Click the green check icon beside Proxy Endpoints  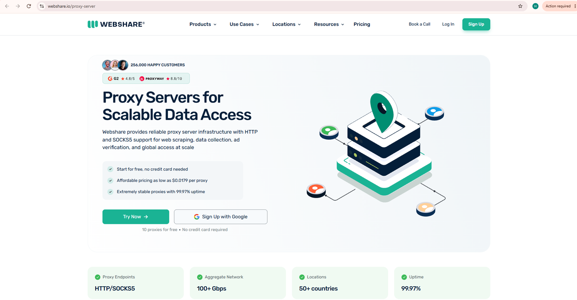click(x=97, y=277)
